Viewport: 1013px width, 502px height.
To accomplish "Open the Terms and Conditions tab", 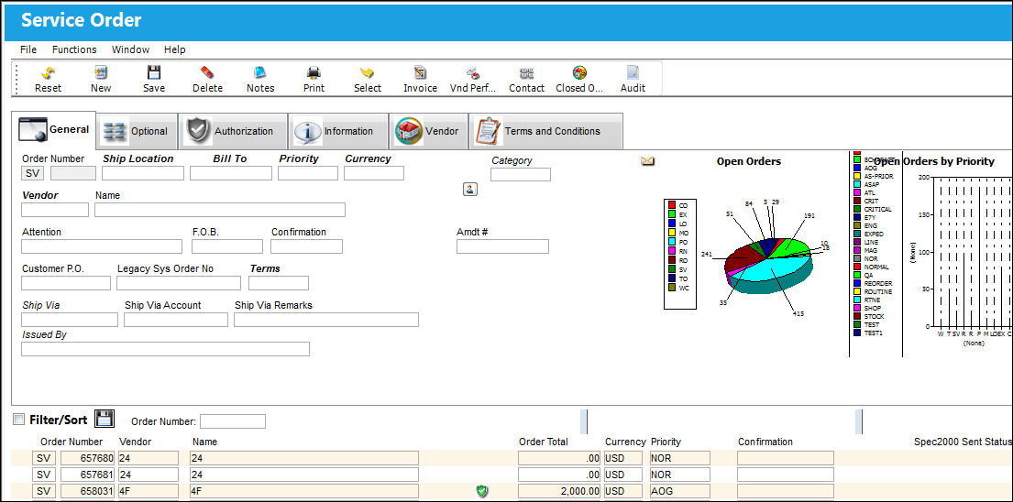I will coord(545,131).
